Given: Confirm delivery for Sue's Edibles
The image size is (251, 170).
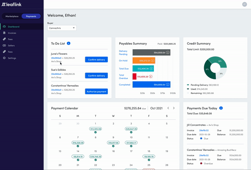Looking at the screenshot, I should point(96,76).
